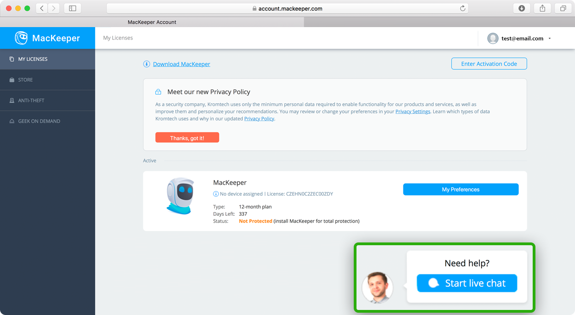This screenshot has height=315, width=575.
Task: Click the download arrow icon beside Download MacKeeper
Action: (x=147, y=64)
